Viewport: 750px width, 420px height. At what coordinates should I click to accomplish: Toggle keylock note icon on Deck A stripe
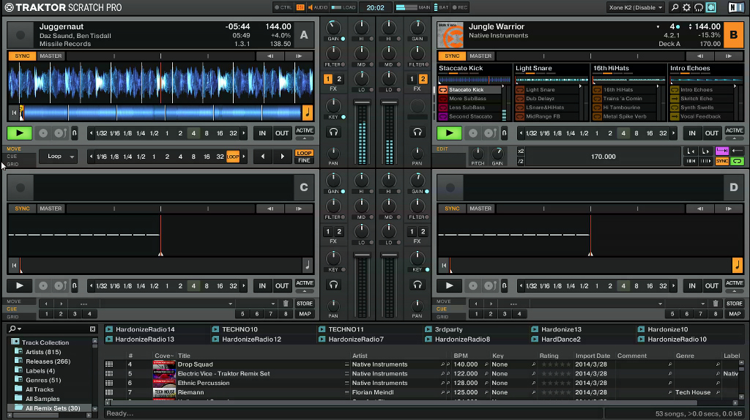pos(308,113)
